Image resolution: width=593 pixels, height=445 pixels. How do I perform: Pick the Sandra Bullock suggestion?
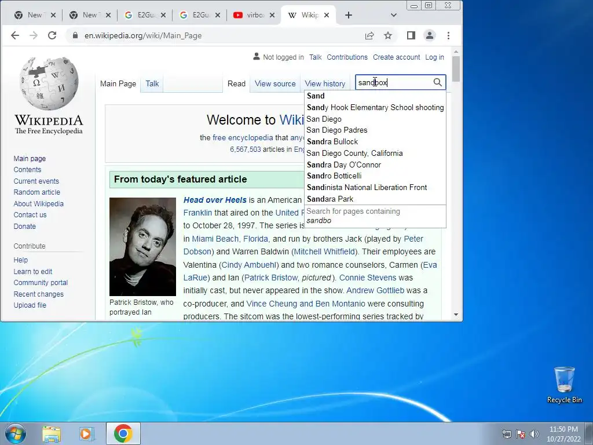click(x=375, y=141)
